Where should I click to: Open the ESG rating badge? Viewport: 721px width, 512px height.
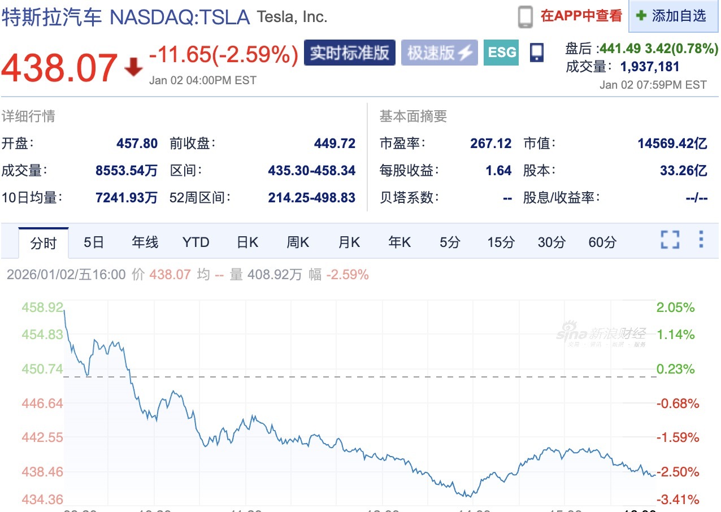[502, 53]
